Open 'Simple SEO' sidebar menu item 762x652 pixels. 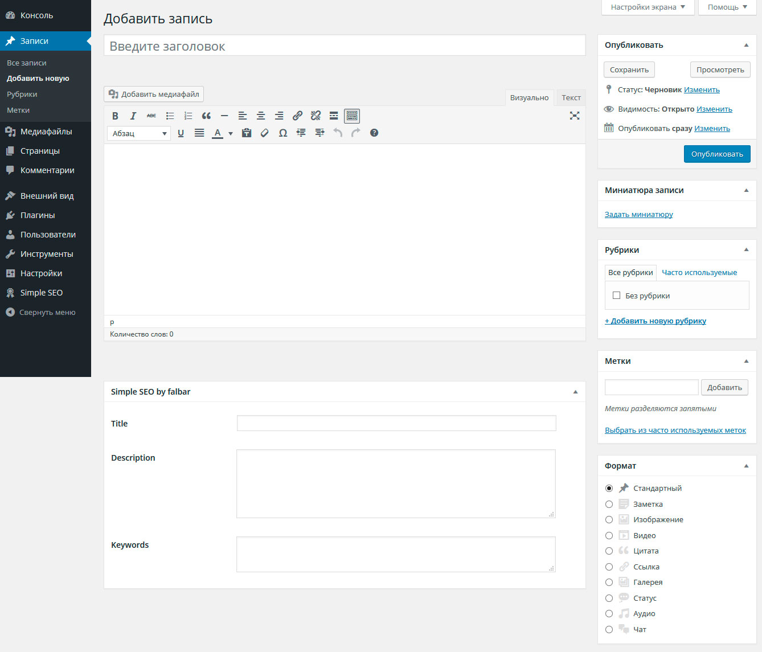coord(46,293)
